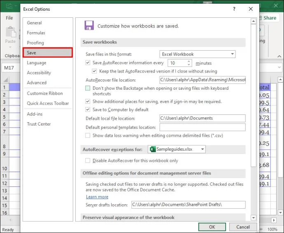This screenshot has height=233, width=284.
Task: Close the Excel Options dialog
Action: [251, 9]
